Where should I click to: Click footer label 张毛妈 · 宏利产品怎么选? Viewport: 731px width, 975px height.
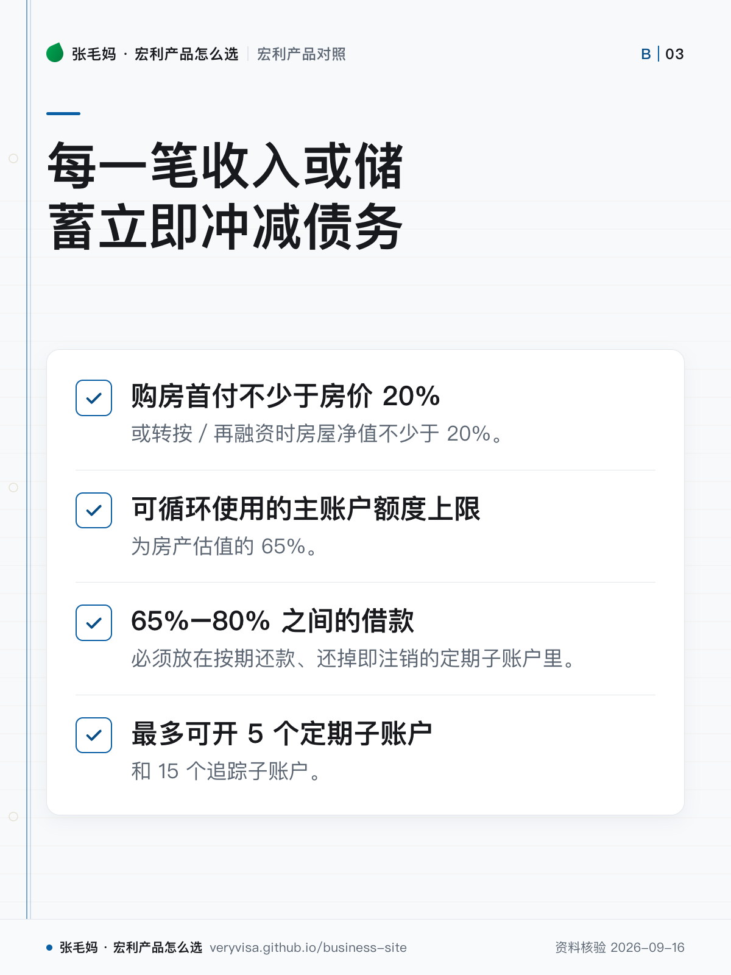(x=131, y=948)
